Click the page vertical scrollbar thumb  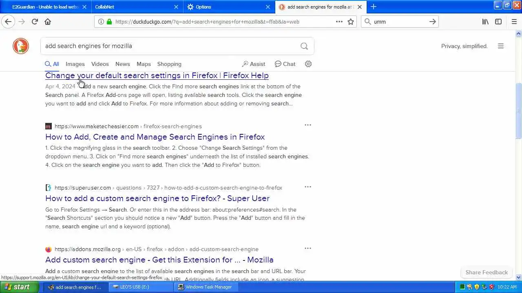519,111
